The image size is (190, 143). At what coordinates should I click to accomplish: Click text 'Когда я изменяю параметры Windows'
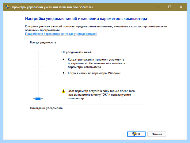[94, 73]
